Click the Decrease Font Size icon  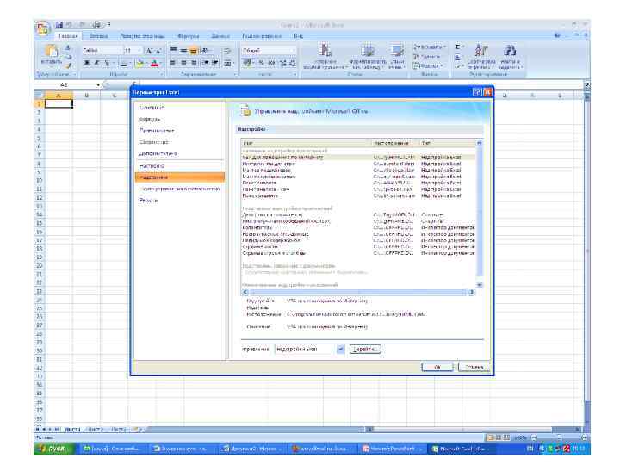158,51
